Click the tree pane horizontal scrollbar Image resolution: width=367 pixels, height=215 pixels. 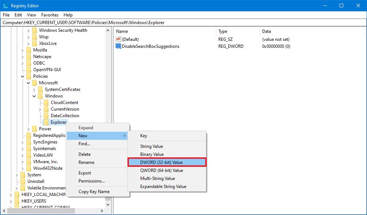(x=55, y=211)
